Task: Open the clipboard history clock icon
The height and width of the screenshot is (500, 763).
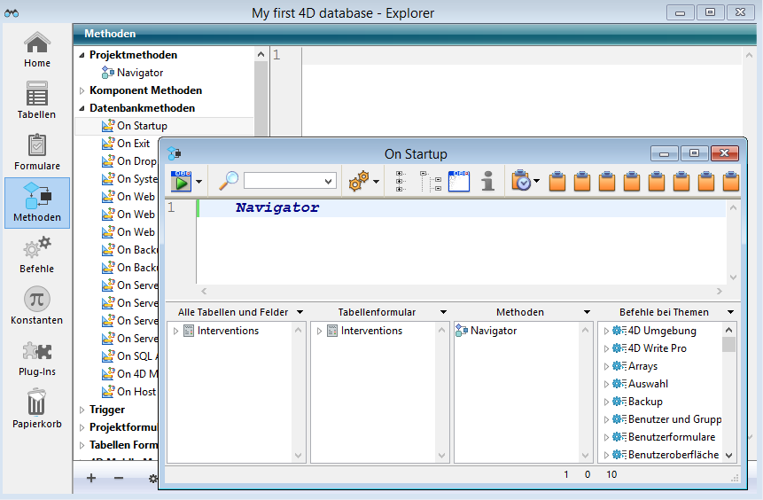Action: pyautogui.click(x=521, y=181)
